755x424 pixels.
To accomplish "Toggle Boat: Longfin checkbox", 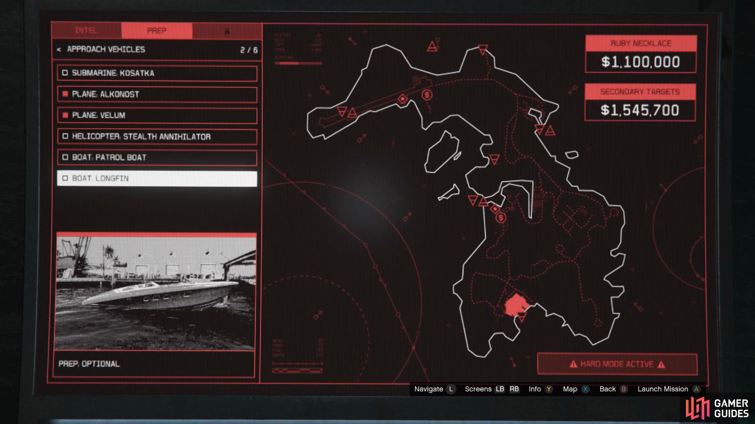I will point(65,179).
